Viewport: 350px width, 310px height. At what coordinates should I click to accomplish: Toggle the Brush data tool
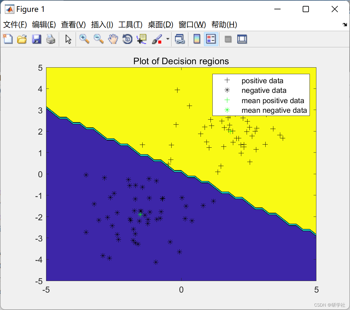(157, 39)
